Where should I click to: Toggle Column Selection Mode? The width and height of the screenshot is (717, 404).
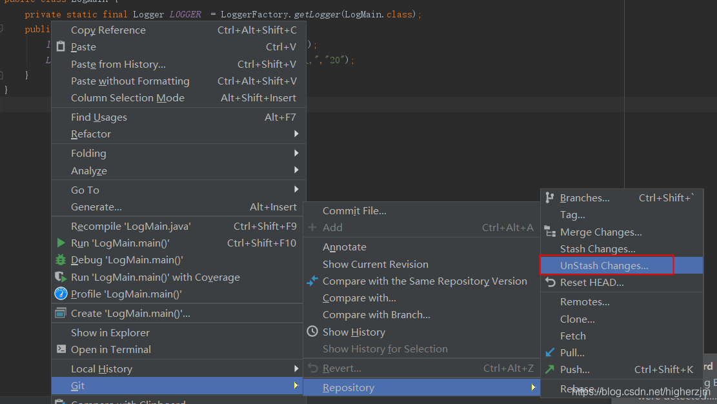pos(178,98)
